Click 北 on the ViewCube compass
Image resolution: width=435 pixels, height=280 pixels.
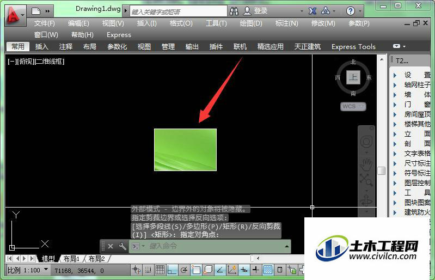[x=353, y=62]
